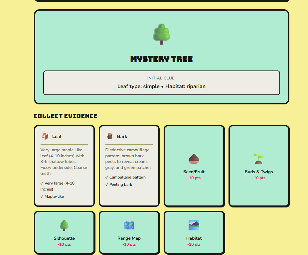
Task: Click the 'Camouflage pattern' checked trait
Action: click(x=127, y=177)
